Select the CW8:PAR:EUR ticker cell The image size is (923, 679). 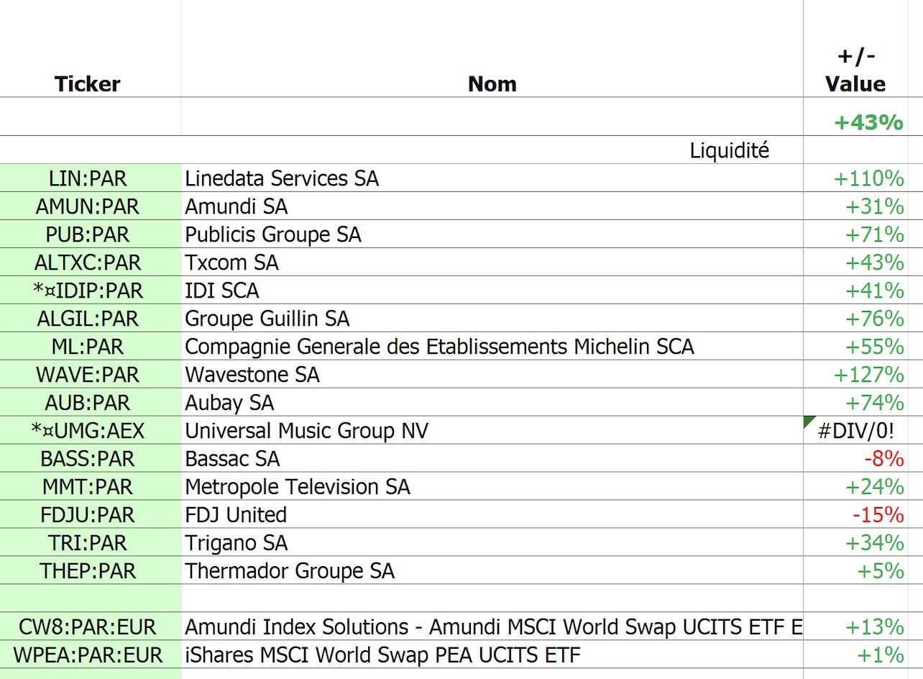pyautogui.click(x=88, y=626)
